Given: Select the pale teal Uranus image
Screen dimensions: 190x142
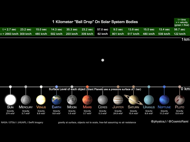Looking at the screenshot, I should 149,100.
